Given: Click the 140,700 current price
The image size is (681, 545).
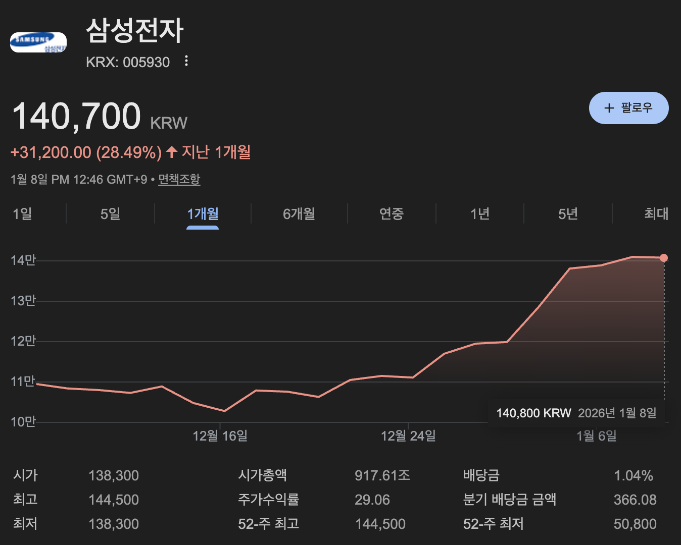Looking at the screenshot, I should (76, 116).
